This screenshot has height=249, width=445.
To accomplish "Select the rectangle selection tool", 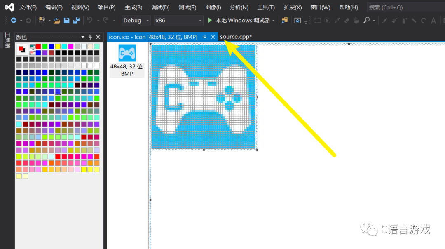I will point(318,21).
